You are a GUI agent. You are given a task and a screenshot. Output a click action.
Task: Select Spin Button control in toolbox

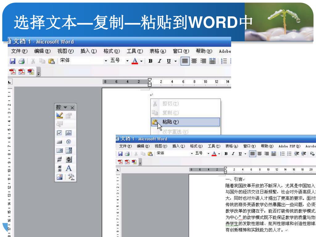pyautogui.click(x=69, y=160)
